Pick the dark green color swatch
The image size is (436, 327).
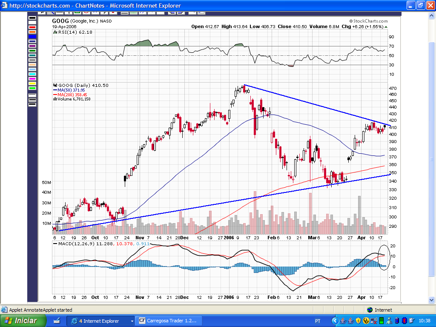click(32, 51)
